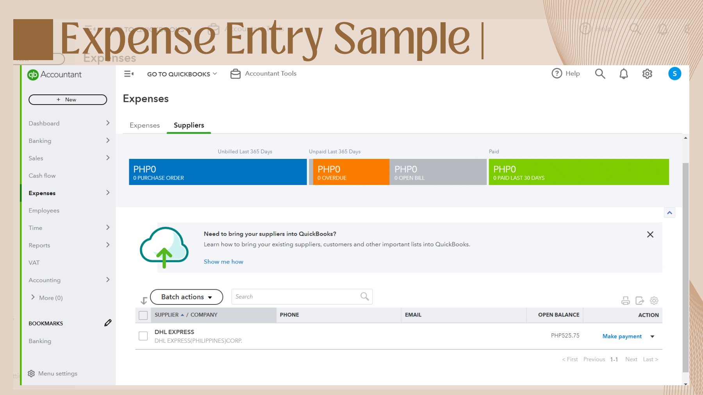703x395 pixels.
Task: Open the settings gear in the header
Action: (647, 74)
